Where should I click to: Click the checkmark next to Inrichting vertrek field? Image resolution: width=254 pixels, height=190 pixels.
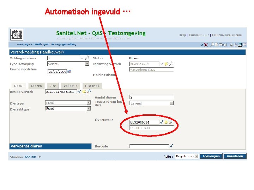pyautogui.click(x=162, y=64)
